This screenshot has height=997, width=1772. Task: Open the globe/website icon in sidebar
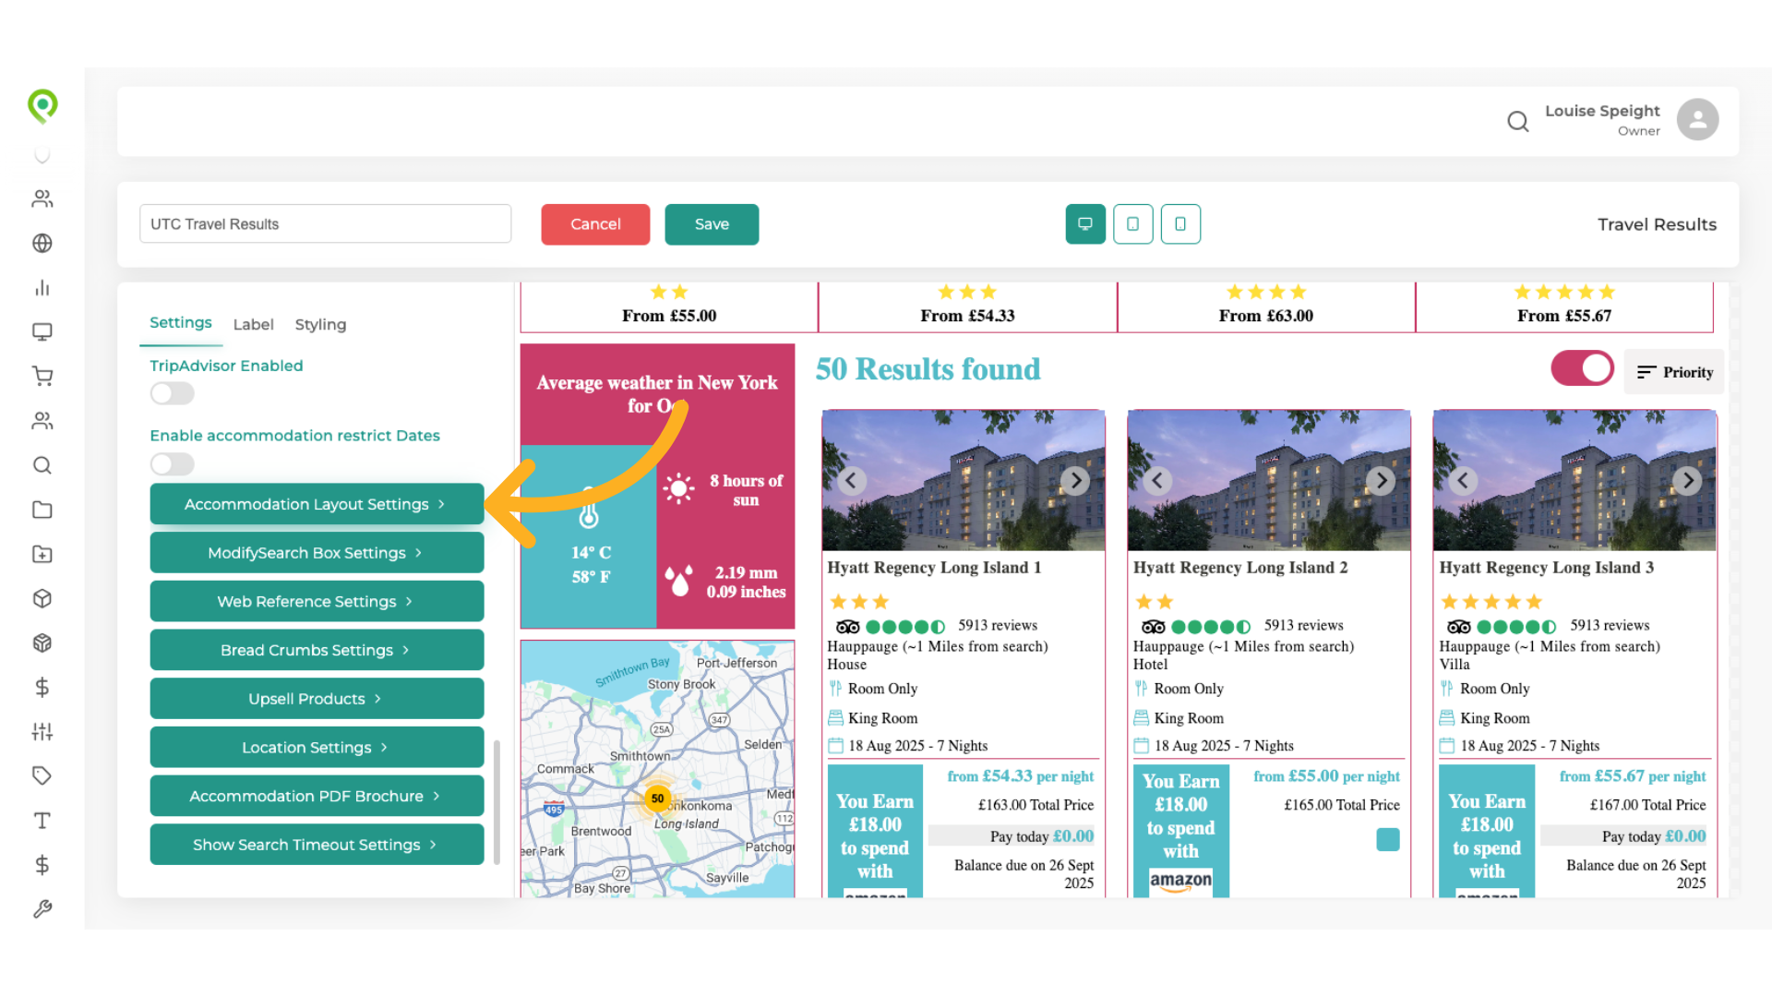[x=42, y=243]
